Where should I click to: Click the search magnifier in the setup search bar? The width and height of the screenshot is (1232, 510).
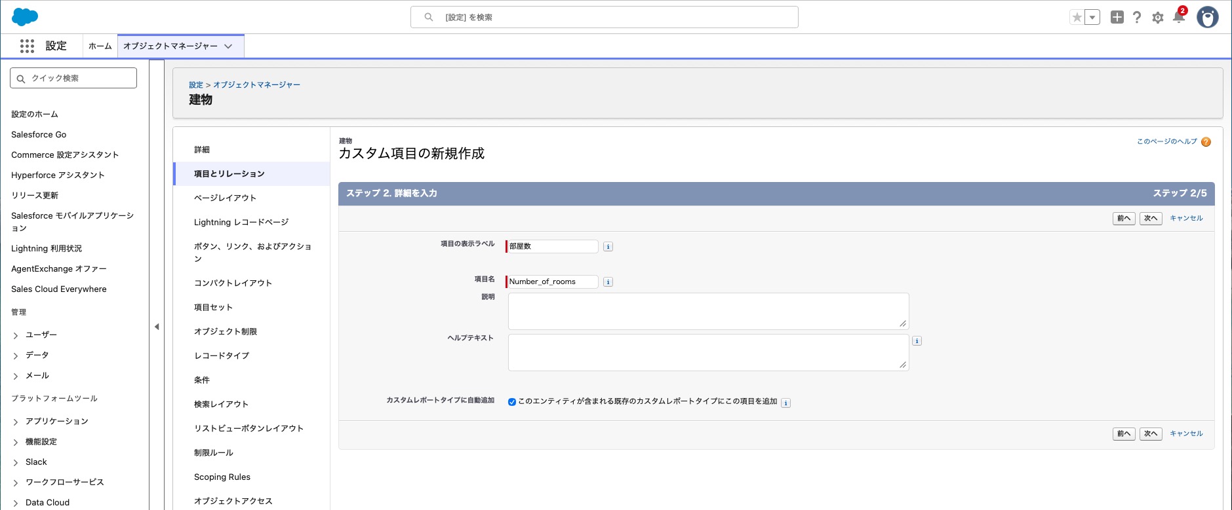(429, 17)
